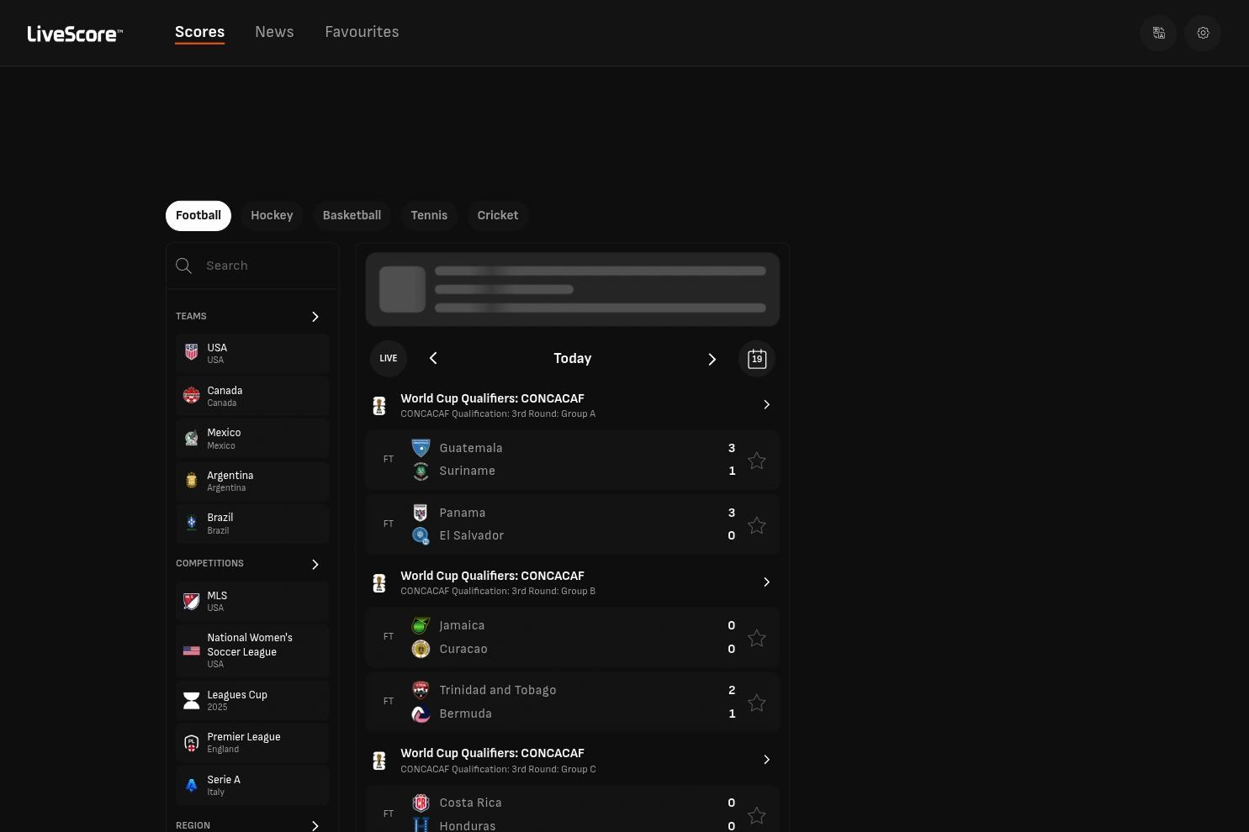1249x832 pixels.
Task: Open Group C competition chevron
Action: pyautogui.click(x=766, y=760)
